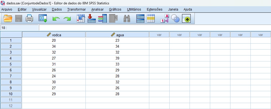The height and width of the screenshot is (109, 271).
Task: Select row 7 header
Action: 11,76
